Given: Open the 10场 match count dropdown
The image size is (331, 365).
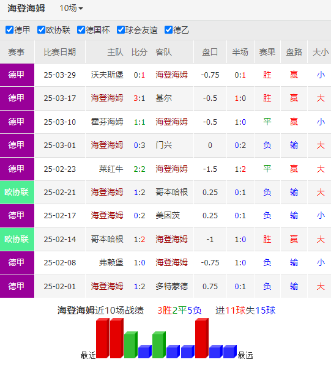Looking at the screenshot, I should point(71,9).
